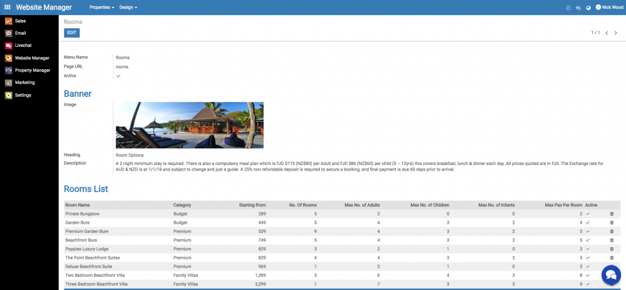Click the 1 / 1 pager counter
This screenshot has height=290, width=626.
[596, 33]
